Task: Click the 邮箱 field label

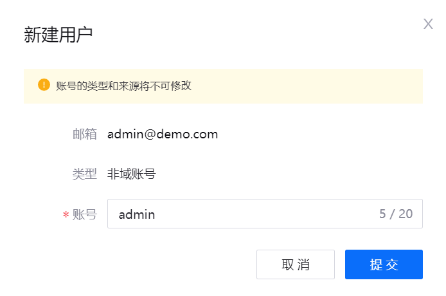Action: click(x=84, y=134)
